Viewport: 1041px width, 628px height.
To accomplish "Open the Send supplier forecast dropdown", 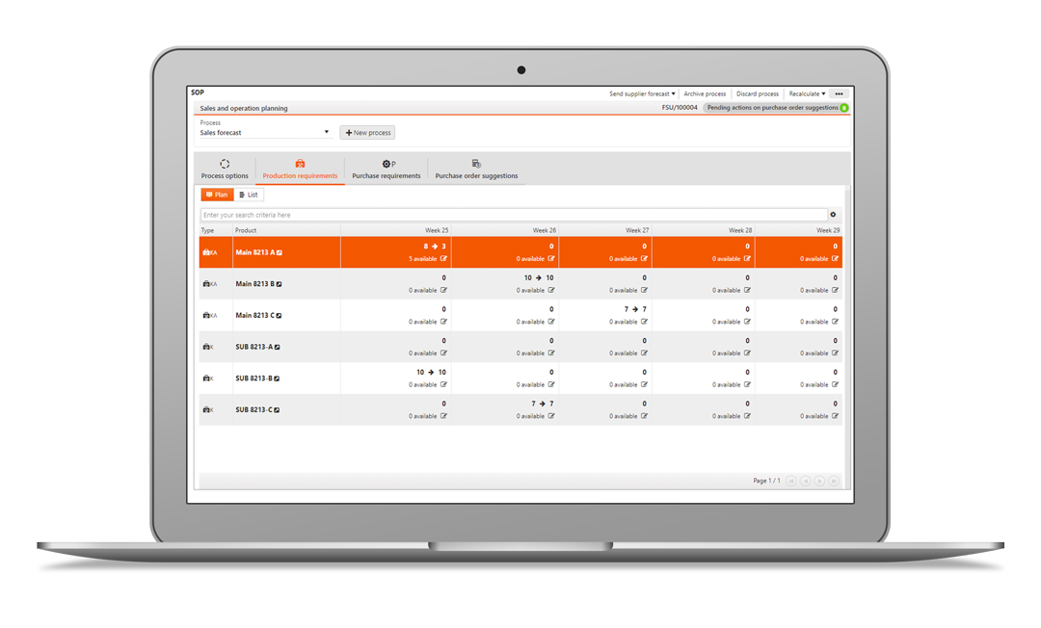I will coord(641,93).
